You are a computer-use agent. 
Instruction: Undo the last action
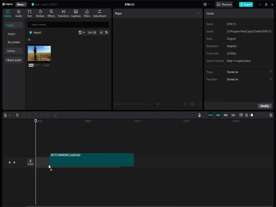click(17, 115)
